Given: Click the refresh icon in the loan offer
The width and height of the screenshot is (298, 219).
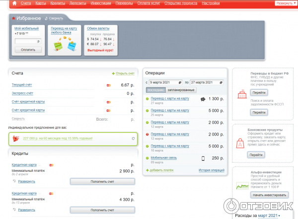Looking at the screenshot, I should coord(133,139).
